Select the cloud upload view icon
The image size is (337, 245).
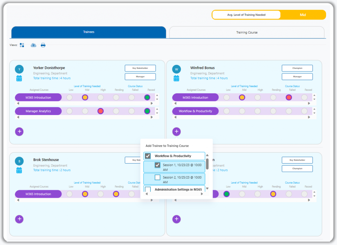33,45
